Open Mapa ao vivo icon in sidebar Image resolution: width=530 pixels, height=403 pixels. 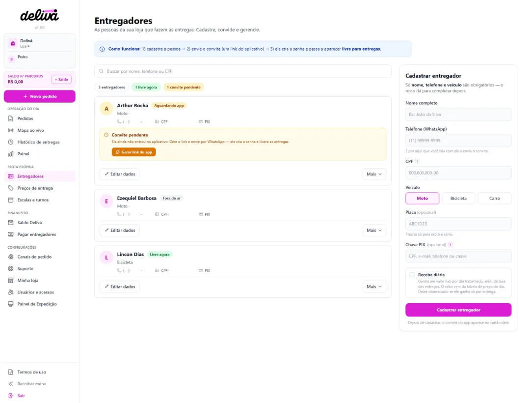point(10,130)
